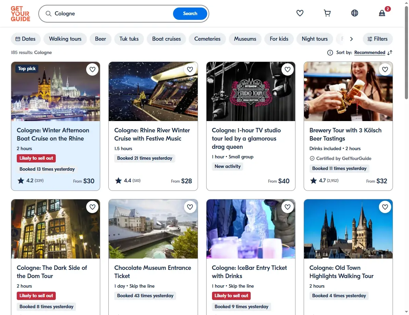Open the snowy river ship photo
Viewport: 409px width, 315px height.
[x=153, y=91]
